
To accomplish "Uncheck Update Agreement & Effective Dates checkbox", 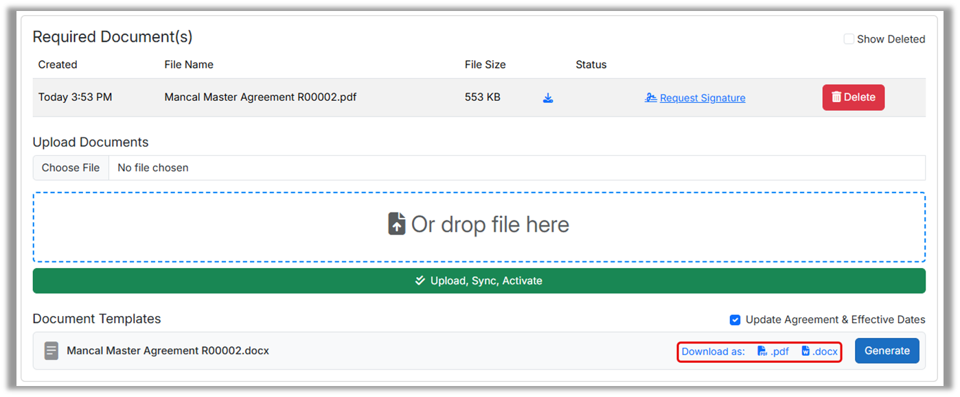I will [x=735, y=320].
